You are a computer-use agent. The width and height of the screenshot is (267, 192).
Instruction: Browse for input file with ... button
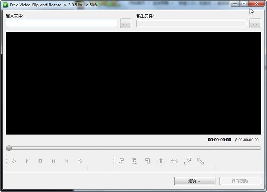coord(125,23)
